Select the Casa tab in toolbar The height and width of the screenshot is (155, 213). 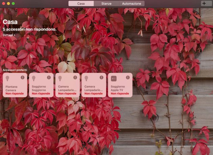[81, 3]
